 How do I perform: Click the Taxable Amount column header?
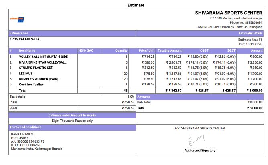(170, 51)
